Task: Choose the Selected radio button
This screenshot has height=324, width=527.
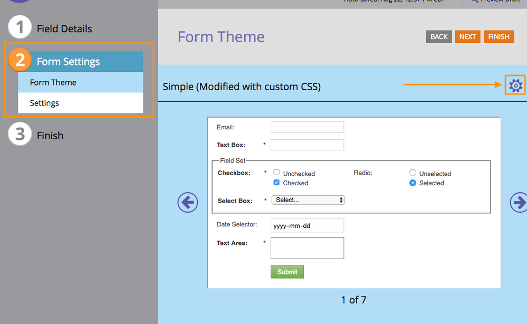Action: click(x=413, y=183)
